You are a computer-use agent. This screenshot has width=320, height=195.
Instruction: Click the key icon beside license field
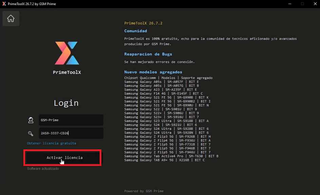(31, 133)
